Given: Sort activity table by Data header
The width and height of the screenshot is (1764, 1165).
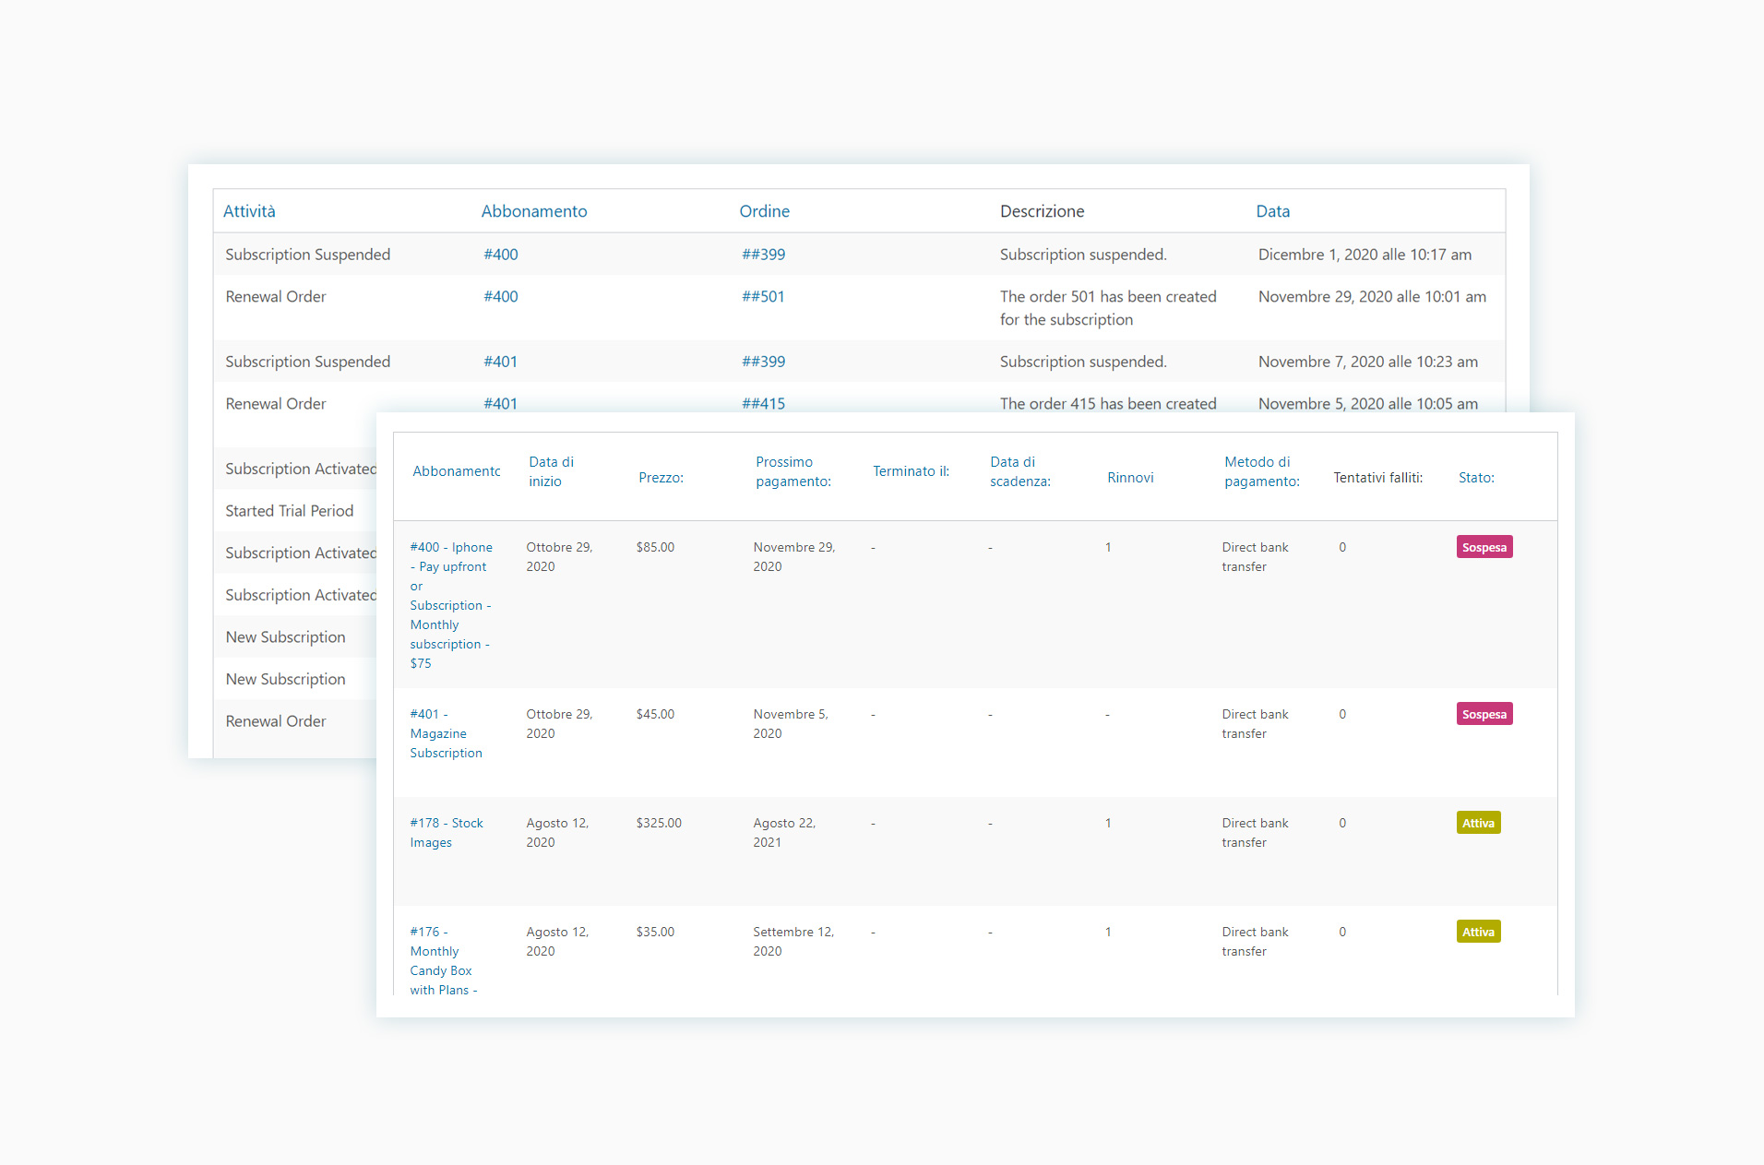Looking at the screenshot, I should click(1273, 211).
